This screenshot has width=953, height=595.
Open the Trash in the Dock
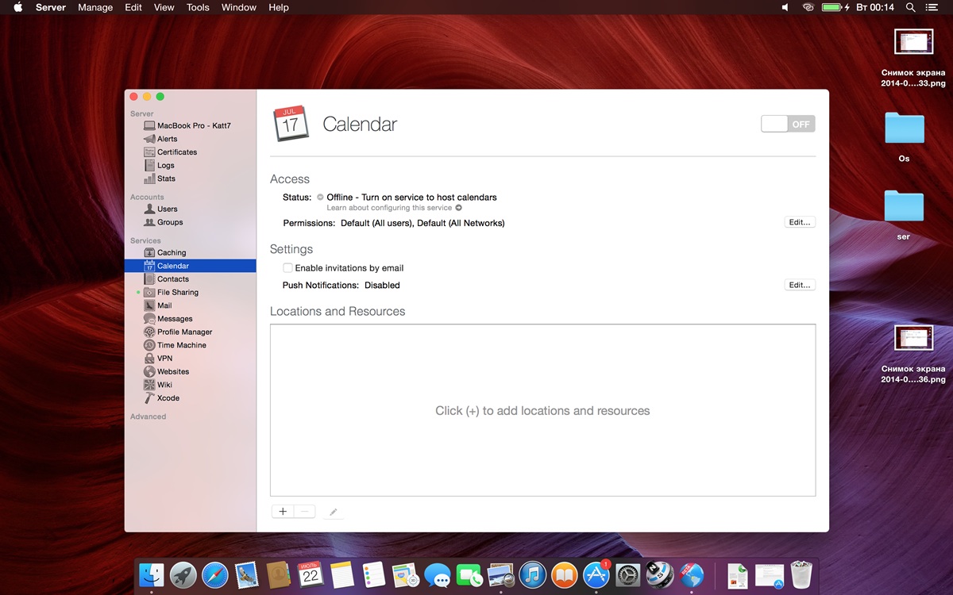click(801, 575)
